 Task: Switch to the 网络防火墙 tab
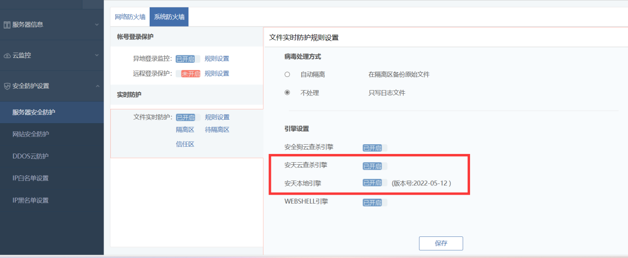pyautogui.click(x=130, y=17)
